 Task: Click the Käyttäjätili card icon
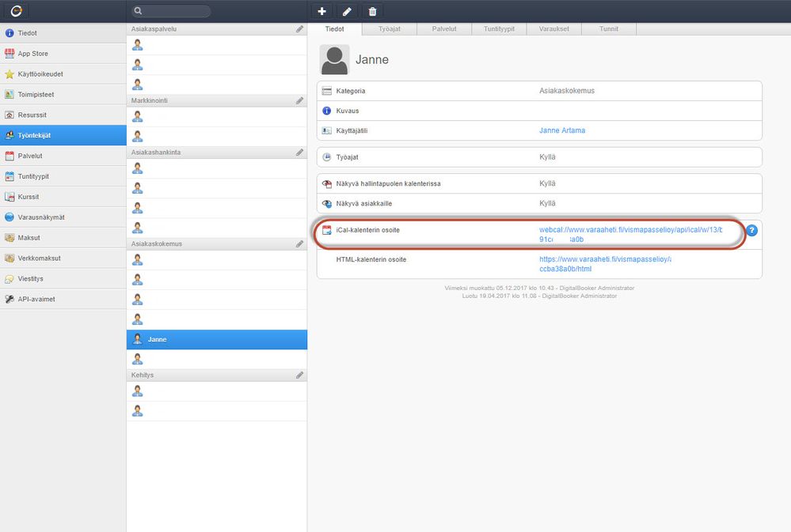click(x=327, y=130)
